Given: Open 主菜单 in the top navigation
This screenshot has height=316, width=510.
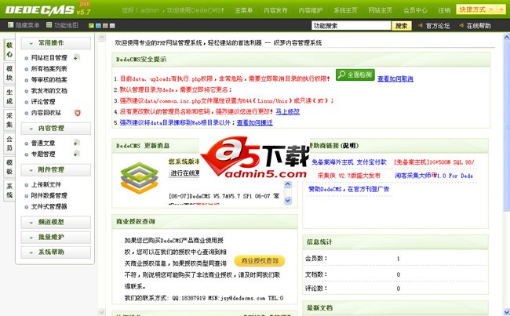Looking at the screenshot, I should [x=243, y=10].
